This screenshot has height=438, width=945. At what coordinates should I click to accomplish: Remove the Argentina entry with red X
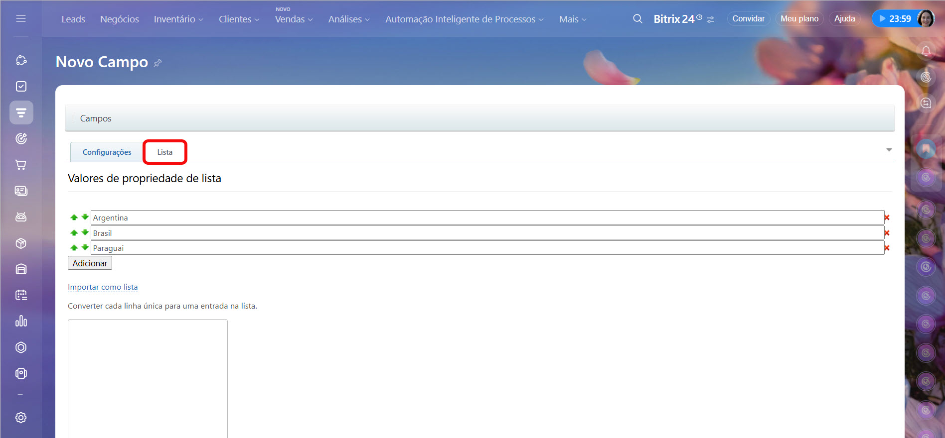(x=887, y=218)
